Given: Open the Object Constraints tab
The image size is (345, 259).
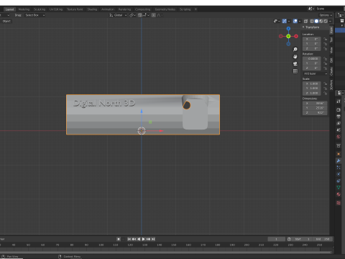Looking at the screenshot, I should click(x=339, y=181).
